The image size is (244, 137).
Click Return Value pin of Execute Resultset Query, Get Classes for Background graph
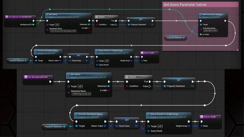coord(60,61)
